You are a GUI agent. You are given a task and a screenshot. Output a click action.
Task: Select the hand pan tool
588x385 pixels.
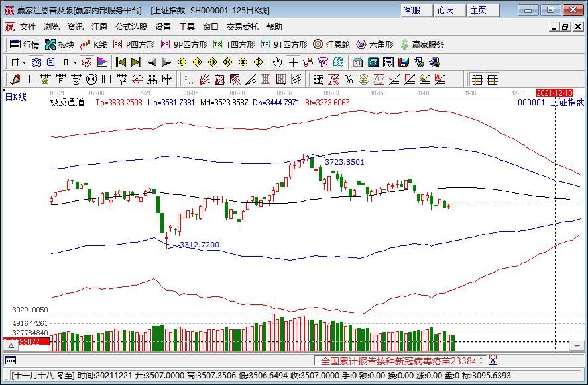point(278,62)
